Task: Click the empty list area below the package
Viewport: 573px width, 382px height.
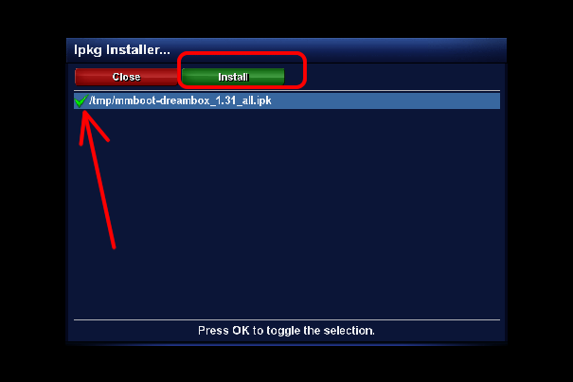Action: click(x=287, y=214)
